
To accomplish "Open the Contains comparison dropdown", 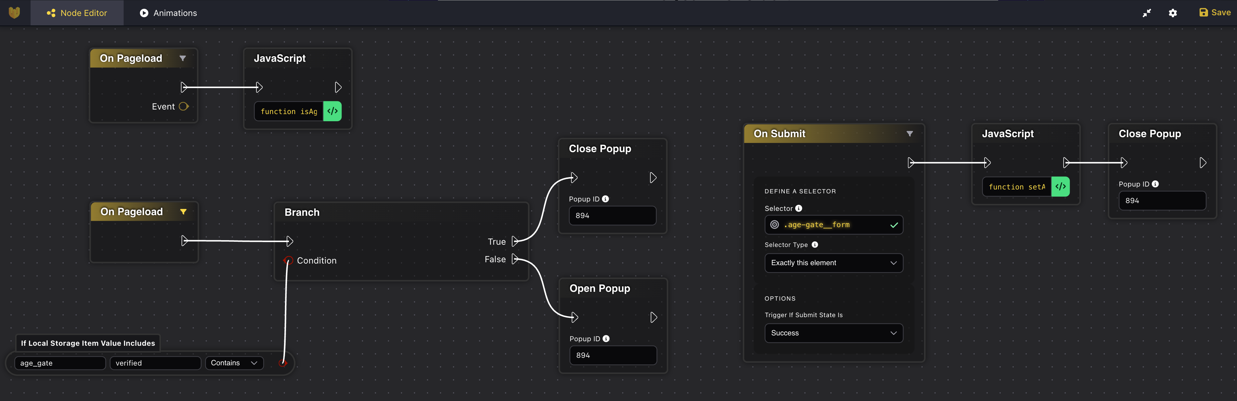I will coord(234,363).
